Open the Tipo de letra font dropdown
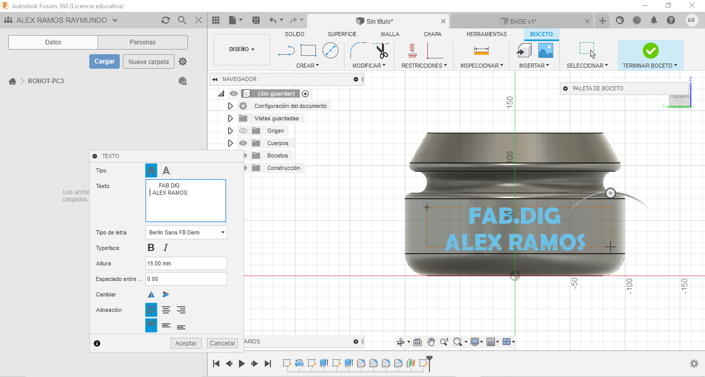Viewport: 705px width, 377px height. click(x=186, y=232)
